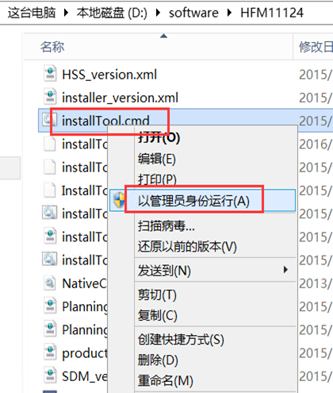Expand the 发送到(N) submenu arrow
The image size is (333, 393).
pos(285,270)
